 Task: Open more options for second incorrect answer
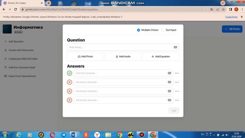pos(177,91)
